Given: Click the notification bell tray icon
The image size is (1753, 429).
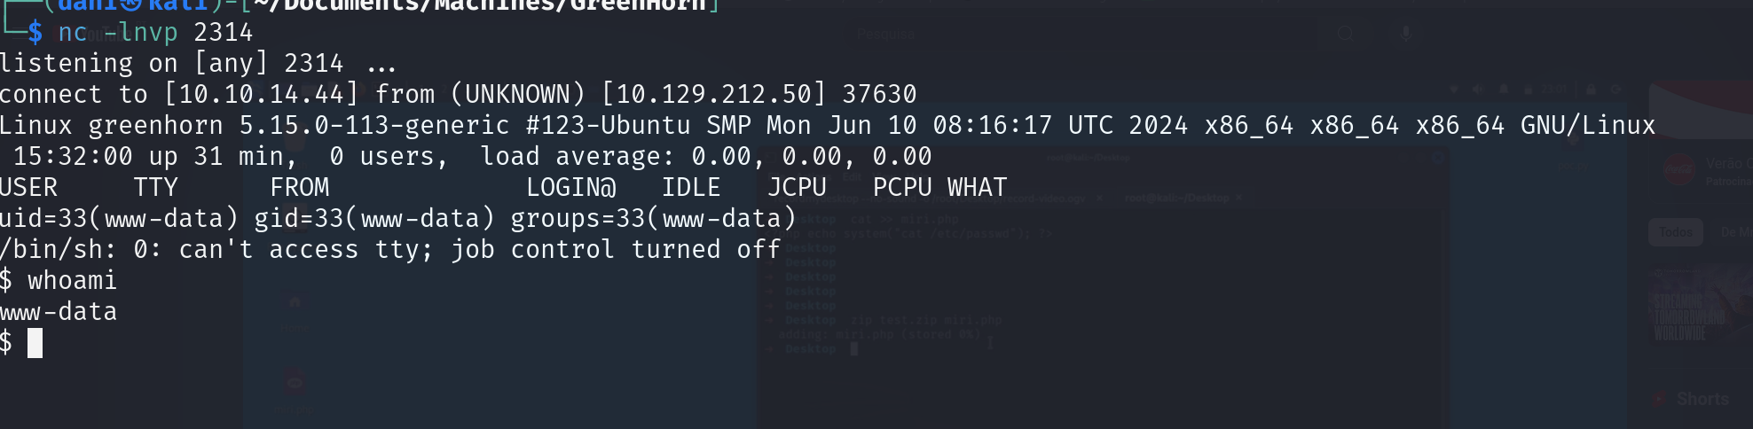Looking at the screenshot, I should click(x=1503, y=90).
